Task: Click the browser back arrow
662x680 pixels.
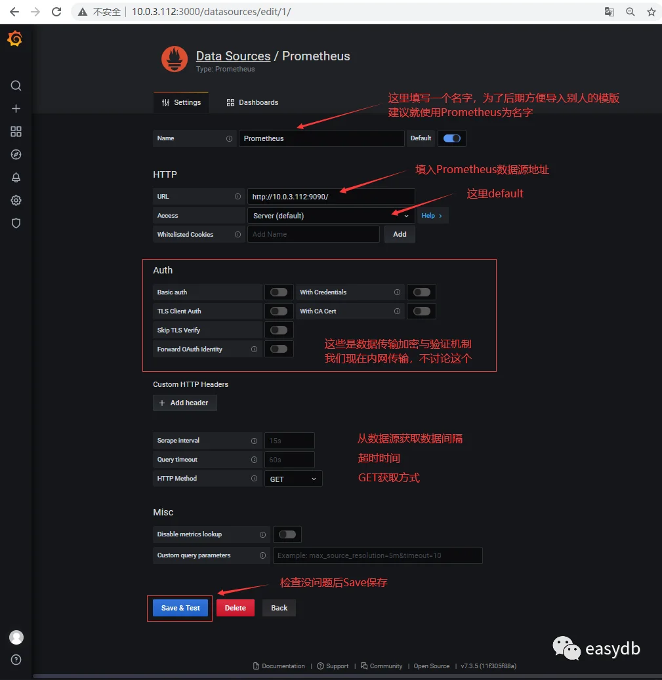Action: click(x=14, y=12)
